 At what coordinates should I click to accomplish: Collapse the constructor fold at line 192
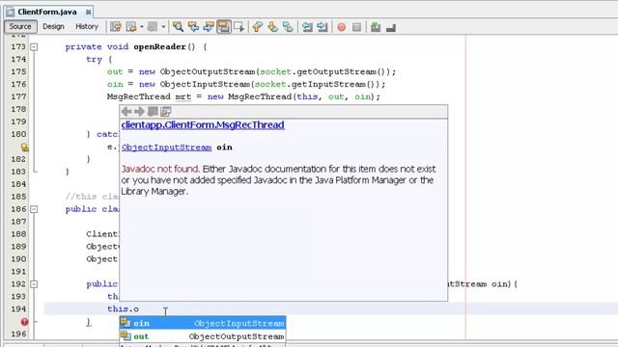(x=35, y=284)
